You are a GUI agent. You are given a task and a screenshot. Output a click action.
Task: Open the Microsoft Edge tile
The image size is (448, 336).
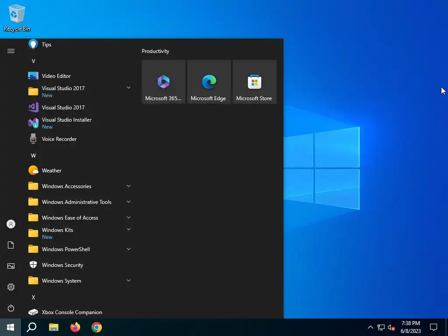(209, 82)
